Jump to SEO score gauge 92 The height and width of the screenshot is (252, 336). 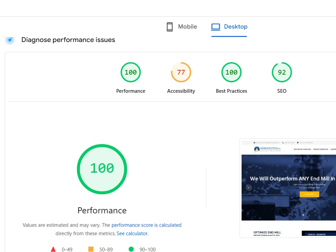tap(282, 72)
